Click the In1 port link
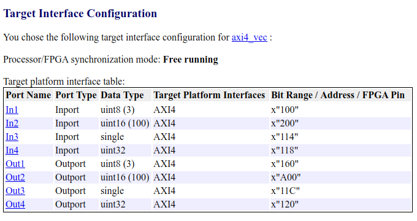 (12, 110)
